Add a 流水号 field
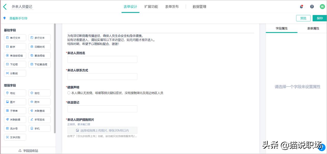This screenshot has width=327, height=154. 15,128
